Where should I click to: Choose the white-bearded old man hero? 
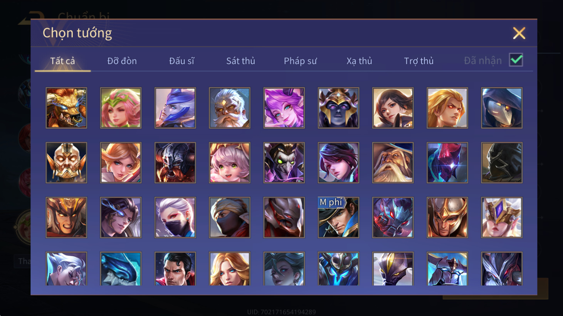[230, 108]
